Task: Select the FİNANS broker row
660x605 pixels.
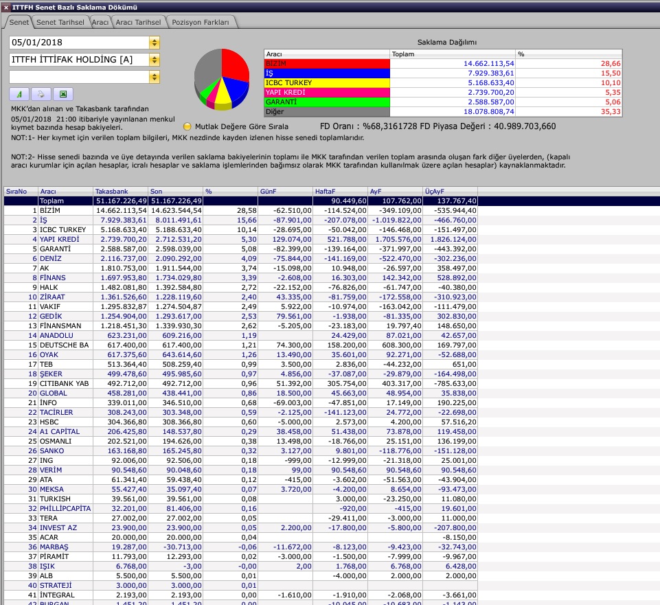Action: pos(241,278)
